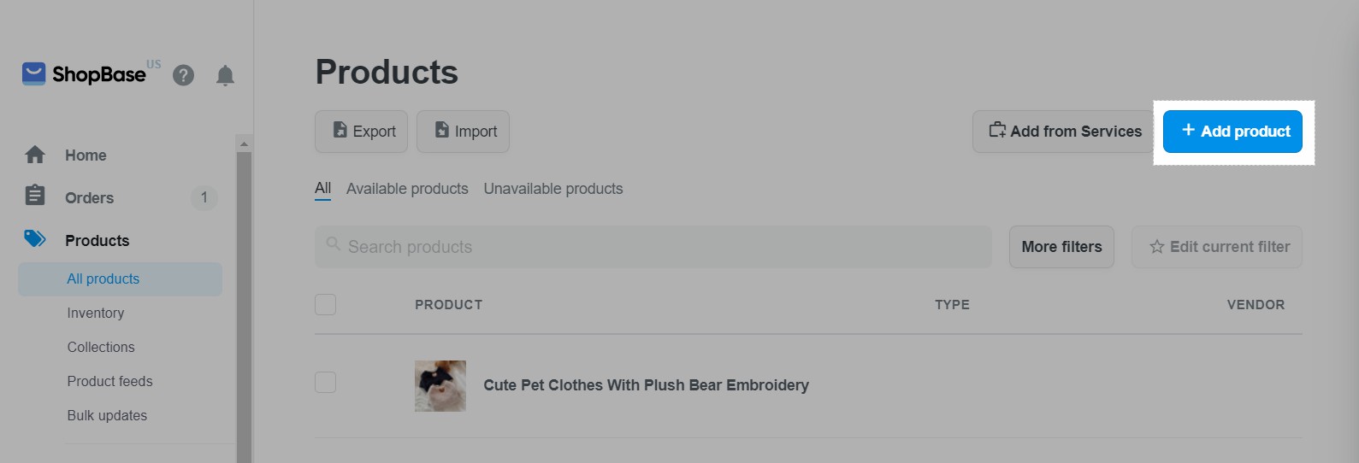The image size is (1359, 463).
Task: Expand More filters options
Action: (1061, 247)
